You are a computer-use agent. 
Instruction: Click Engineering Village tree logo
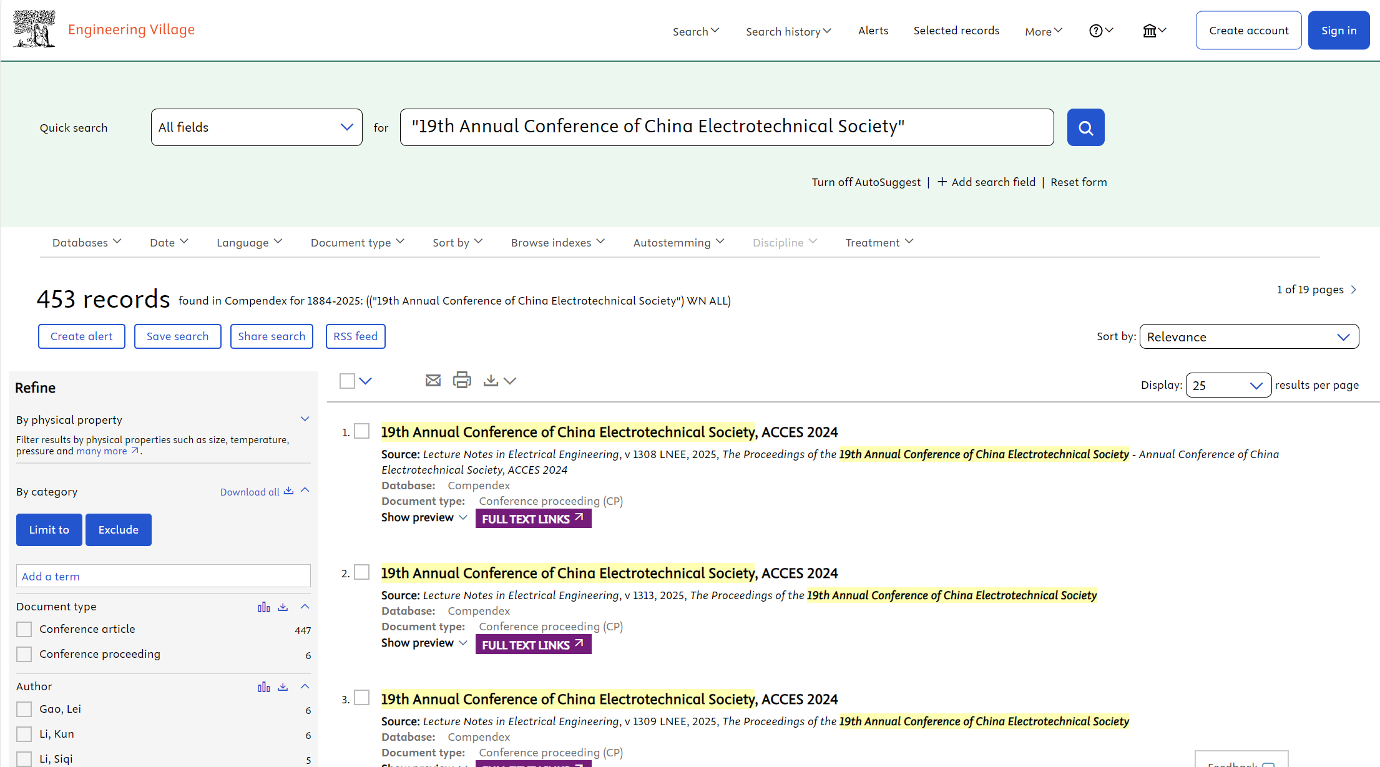[x=34, y=29]
